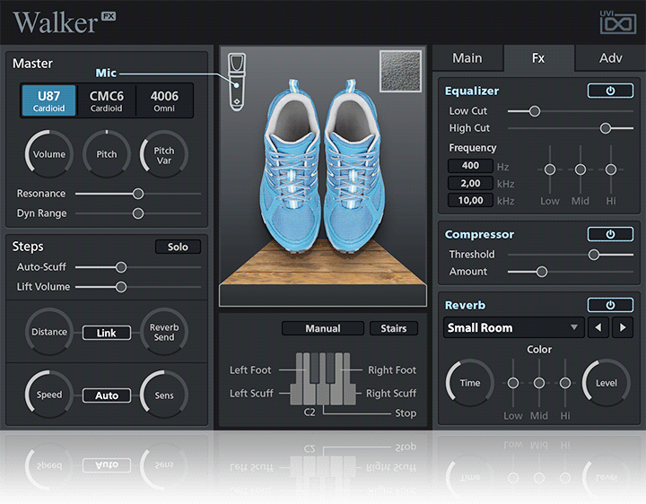Open the Small Room reverb dropdown
This screenshot has height=504, width=646.
click(513, 328)
